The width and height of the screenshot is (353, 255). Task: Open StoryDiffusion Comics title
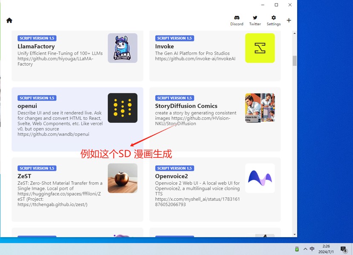[x=186, y=106]
